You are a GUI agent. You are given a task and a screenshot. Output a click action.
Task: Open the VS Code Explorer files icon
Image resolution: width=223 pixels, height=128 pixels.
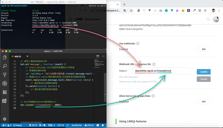pos(5,57)
